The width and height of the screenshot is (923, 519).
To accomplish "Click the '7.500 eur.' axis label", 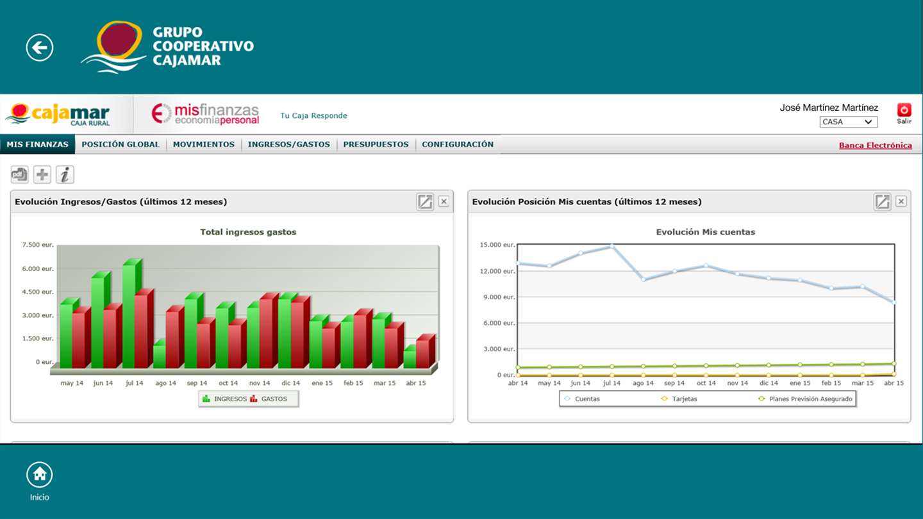I will [x=38, y=245].
